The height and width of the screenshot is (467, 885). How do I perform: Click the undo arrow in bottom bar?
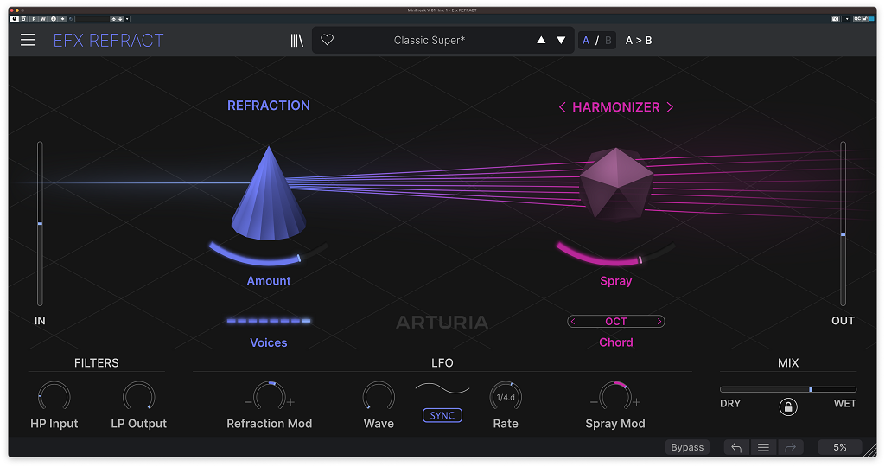[736, 447]
